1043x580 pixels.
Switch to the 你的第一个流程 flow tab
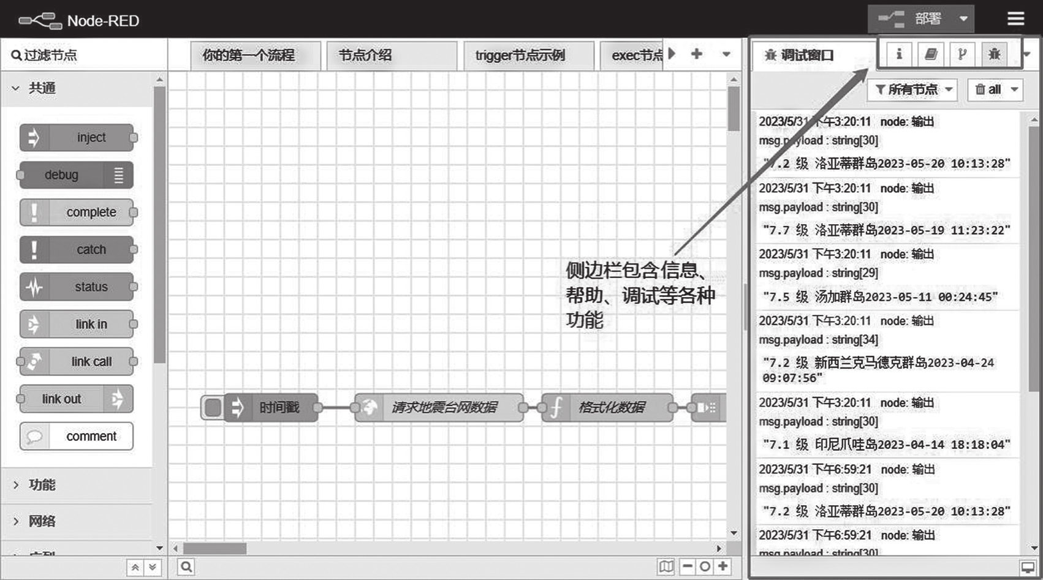pos(256,56)
